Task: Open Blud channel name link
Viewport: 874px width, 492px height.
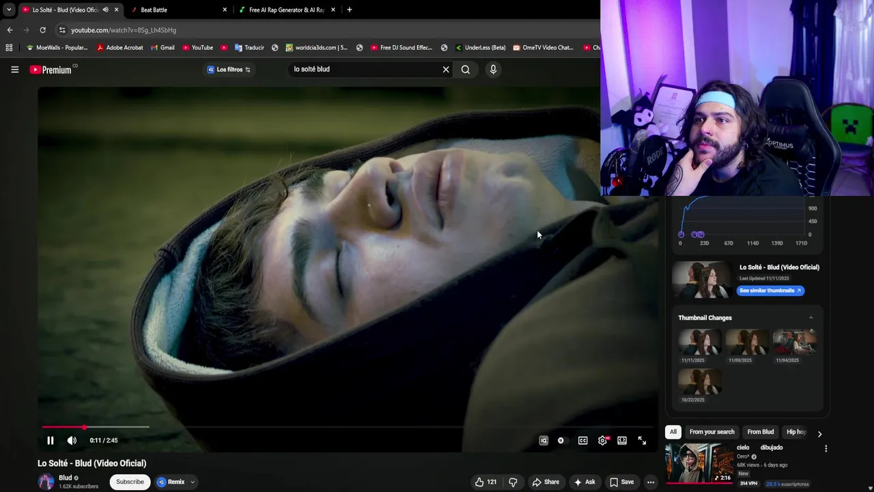Action: (x=66, y=478)
